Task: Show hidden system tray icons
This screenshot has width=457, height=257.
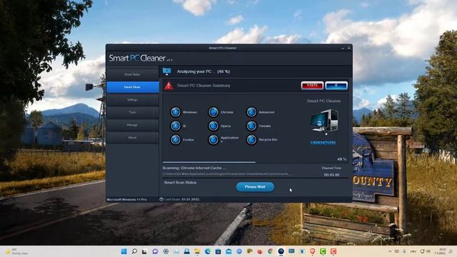Action: 390,251
